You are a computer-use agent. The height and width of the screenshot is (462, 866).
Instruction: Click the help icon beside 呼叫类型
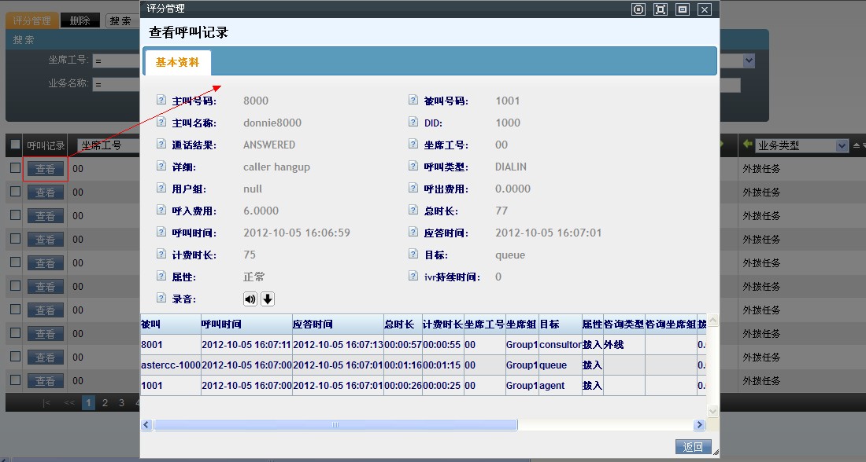tap(413, 167)
